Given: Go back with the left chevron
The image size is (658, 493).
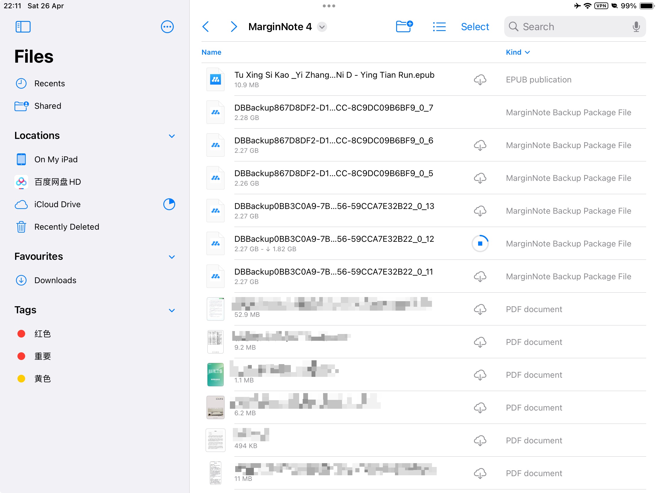Looking at the screenshot, I should pyautogui.click(x=206, y=27).
